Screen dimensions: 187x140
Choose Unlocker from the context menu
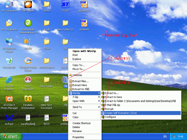coord(85,75)
